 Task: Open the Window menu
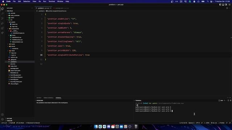pos(60,1)
